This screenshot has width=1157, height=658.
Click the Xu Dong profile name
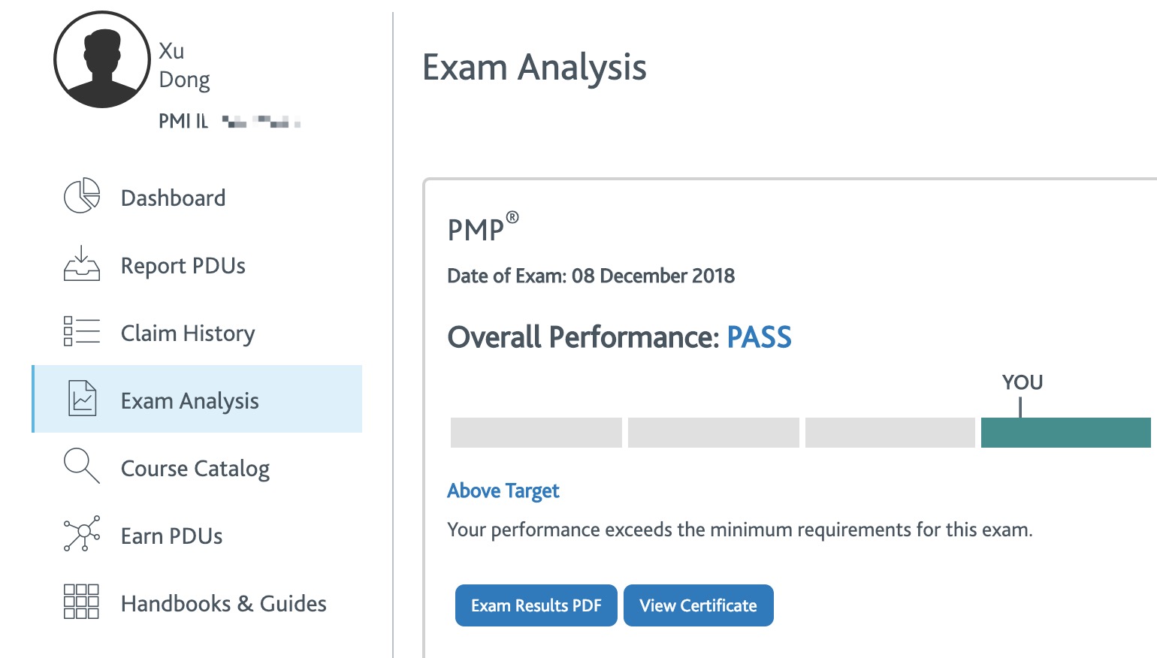(x=184, y=65)
